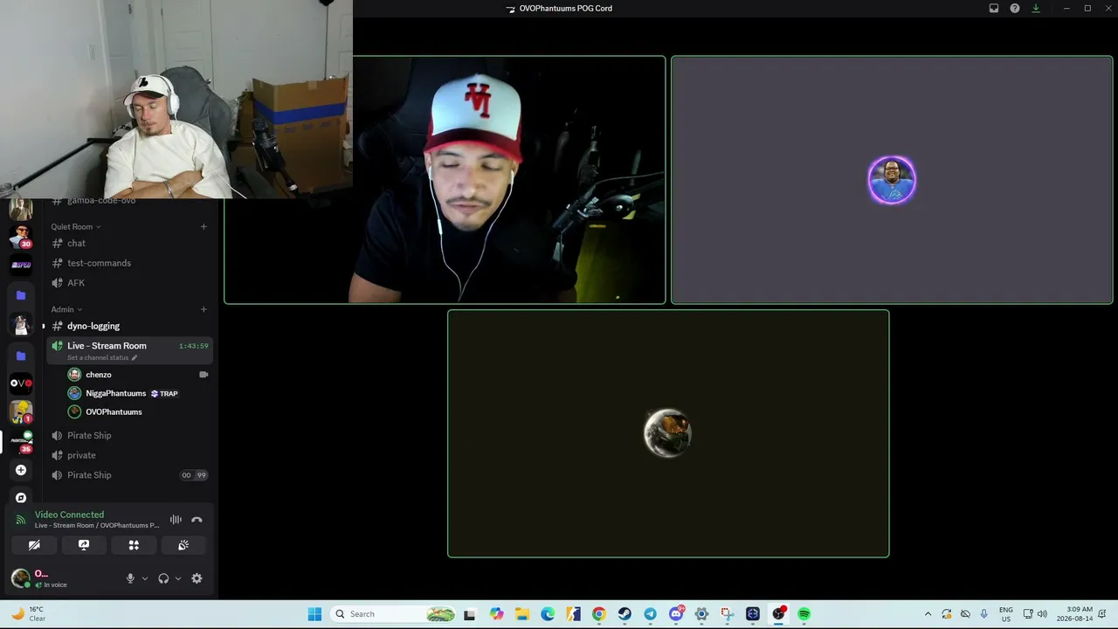Click the Video Connected status text

pyautogui.click(x=69, y=515)
